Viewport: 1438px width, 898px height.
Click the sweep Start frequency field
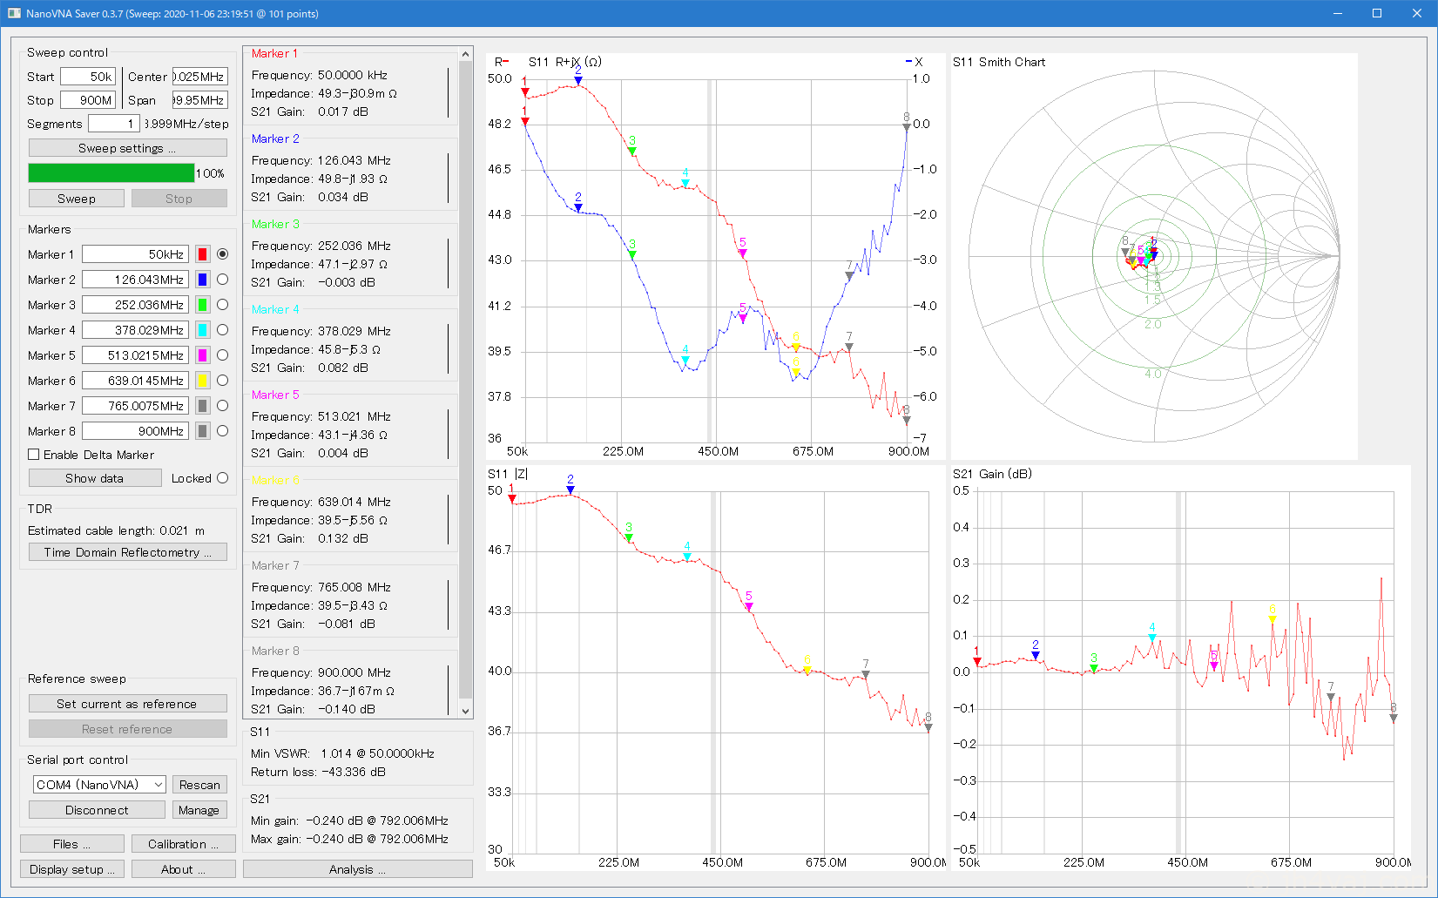click(x=88, y=77)
